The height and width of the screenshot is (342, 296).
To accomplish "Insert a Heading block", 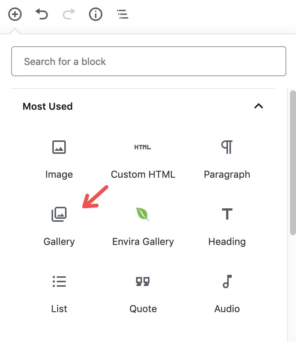I will [227, 227].
